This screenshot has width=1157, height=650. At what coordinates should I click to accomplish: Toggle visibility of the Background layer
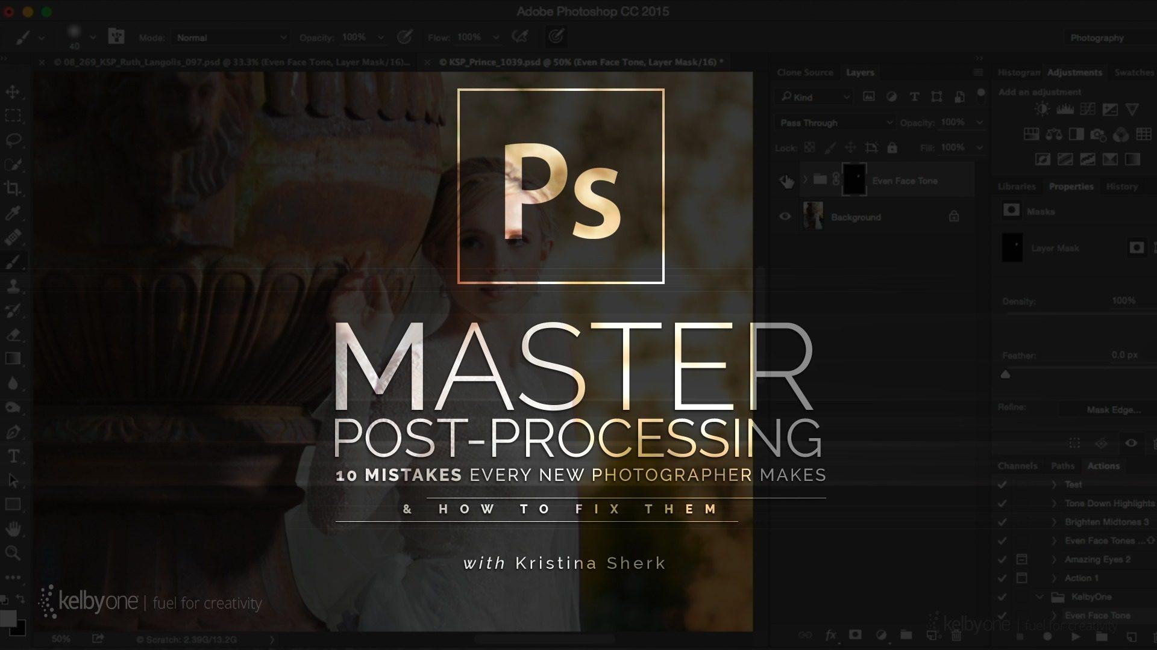(785, 216)
